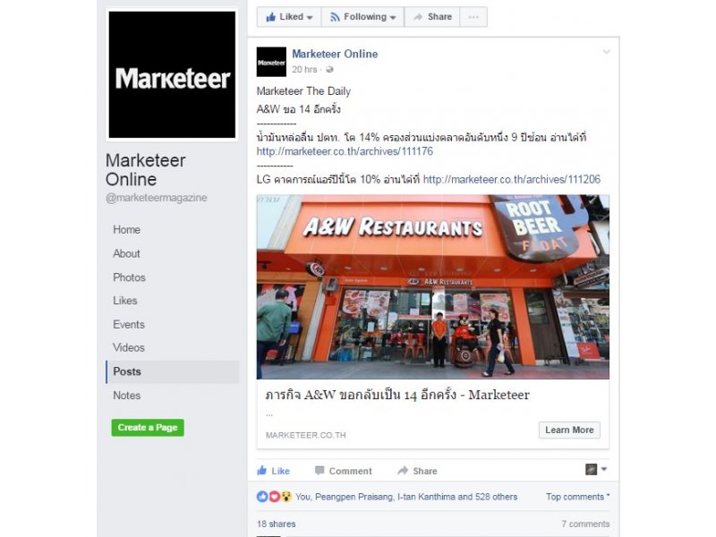Expand the post options chevron at top-right
The width and height of the screenshot is (716, 537).
(607, 52)
